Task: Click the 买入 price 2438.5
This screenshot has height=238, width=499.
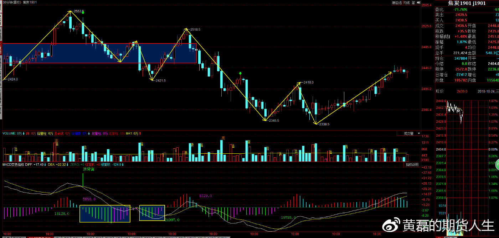Action: [x=462, y=20]
